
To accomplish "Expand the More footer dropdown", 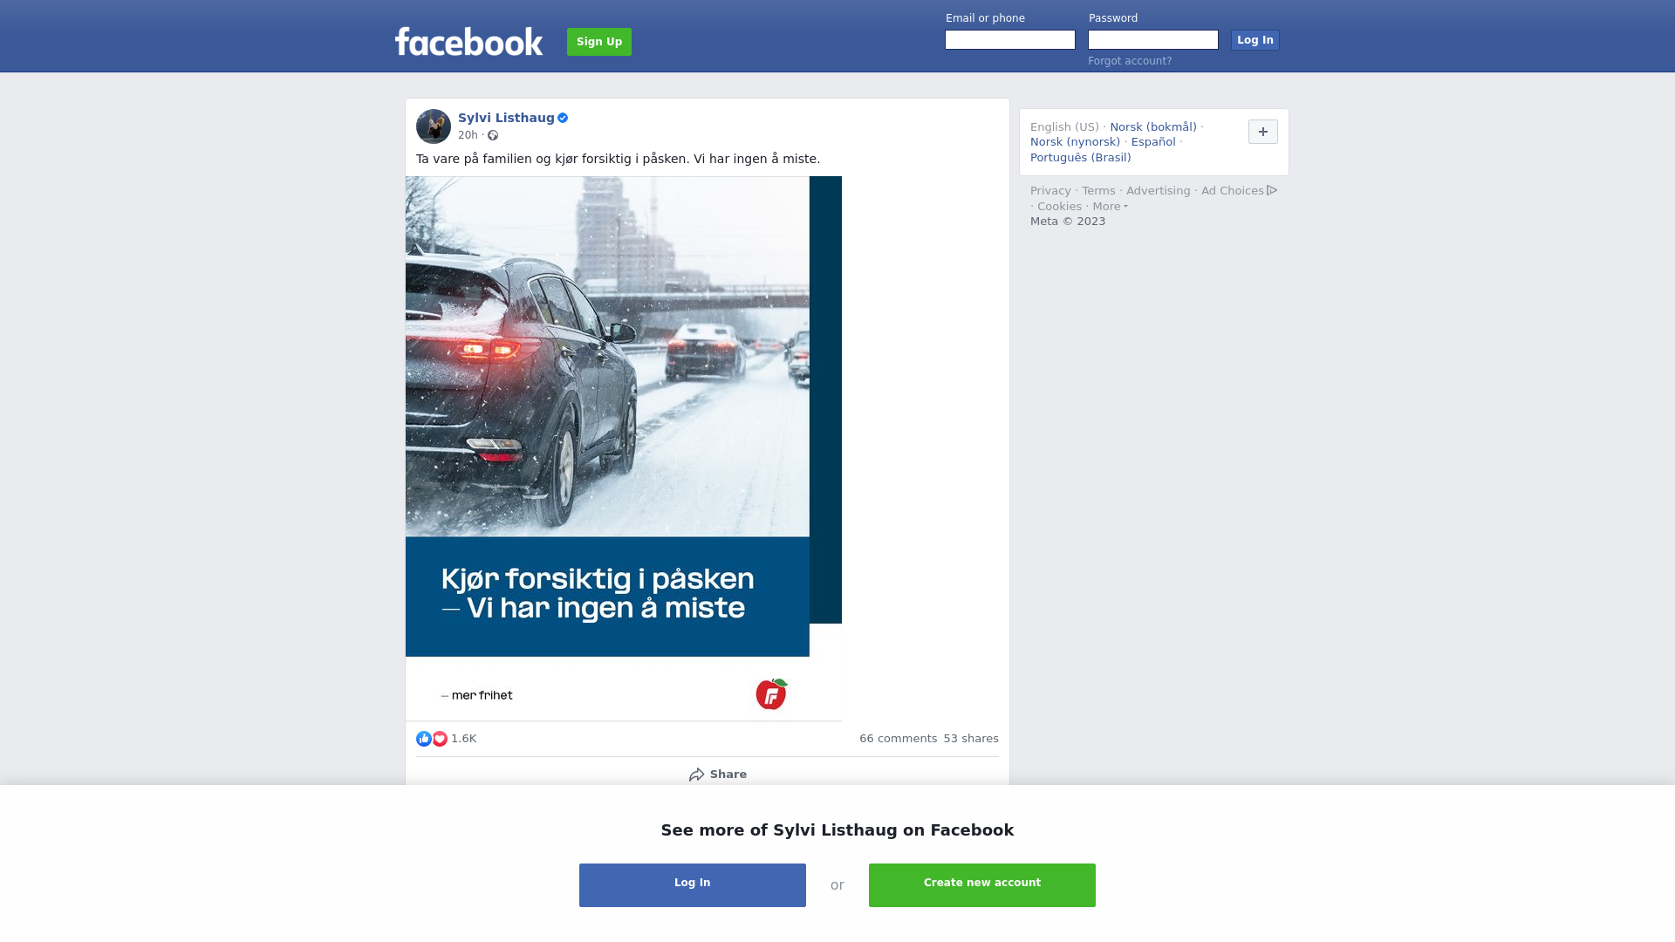I will 1111,207.
